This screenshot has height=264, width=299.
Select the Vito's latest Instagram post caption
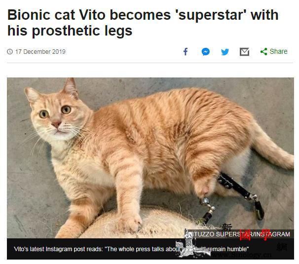pyautogui.click(x=131, y=249)
